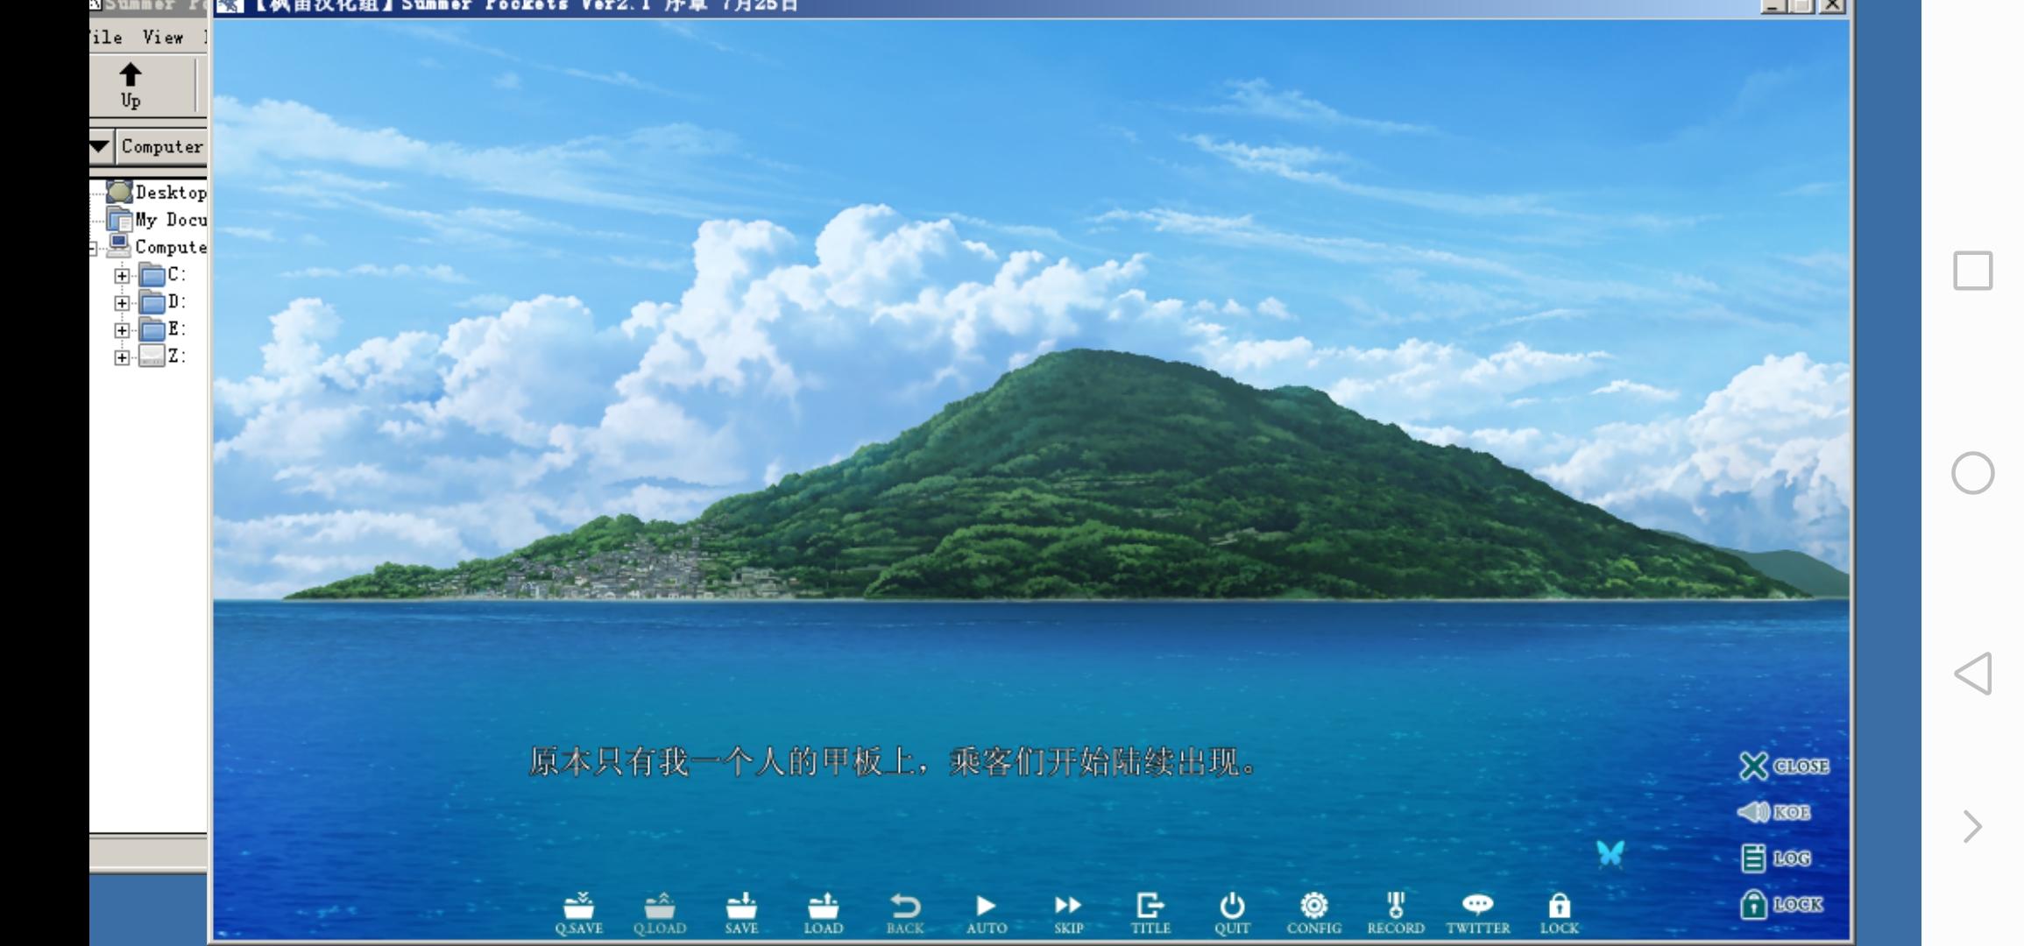Open the File menu in file manager
This screenshot has width=2024, height=946.
(106, 38)
